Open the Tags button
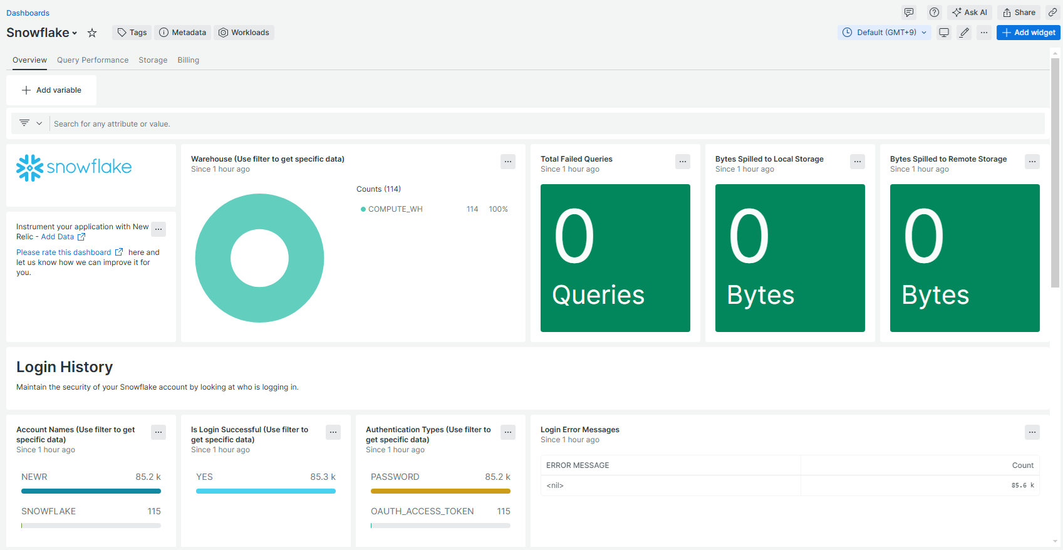Viewport: 1063px width, 550px height. (x=132, y=33)
